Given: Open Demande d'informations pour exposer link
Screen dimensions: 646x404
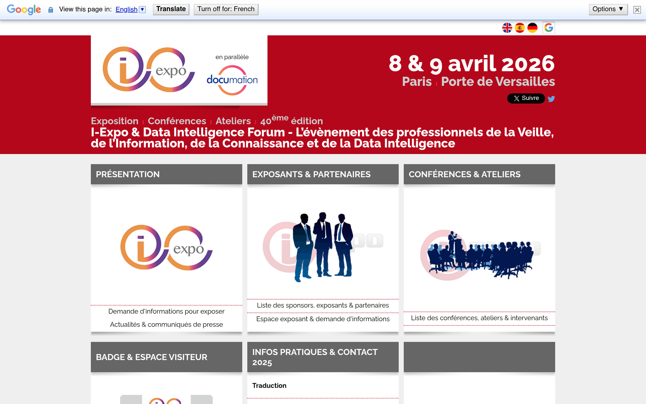Looking at the screenshot, I should click(x=167, y=312).
